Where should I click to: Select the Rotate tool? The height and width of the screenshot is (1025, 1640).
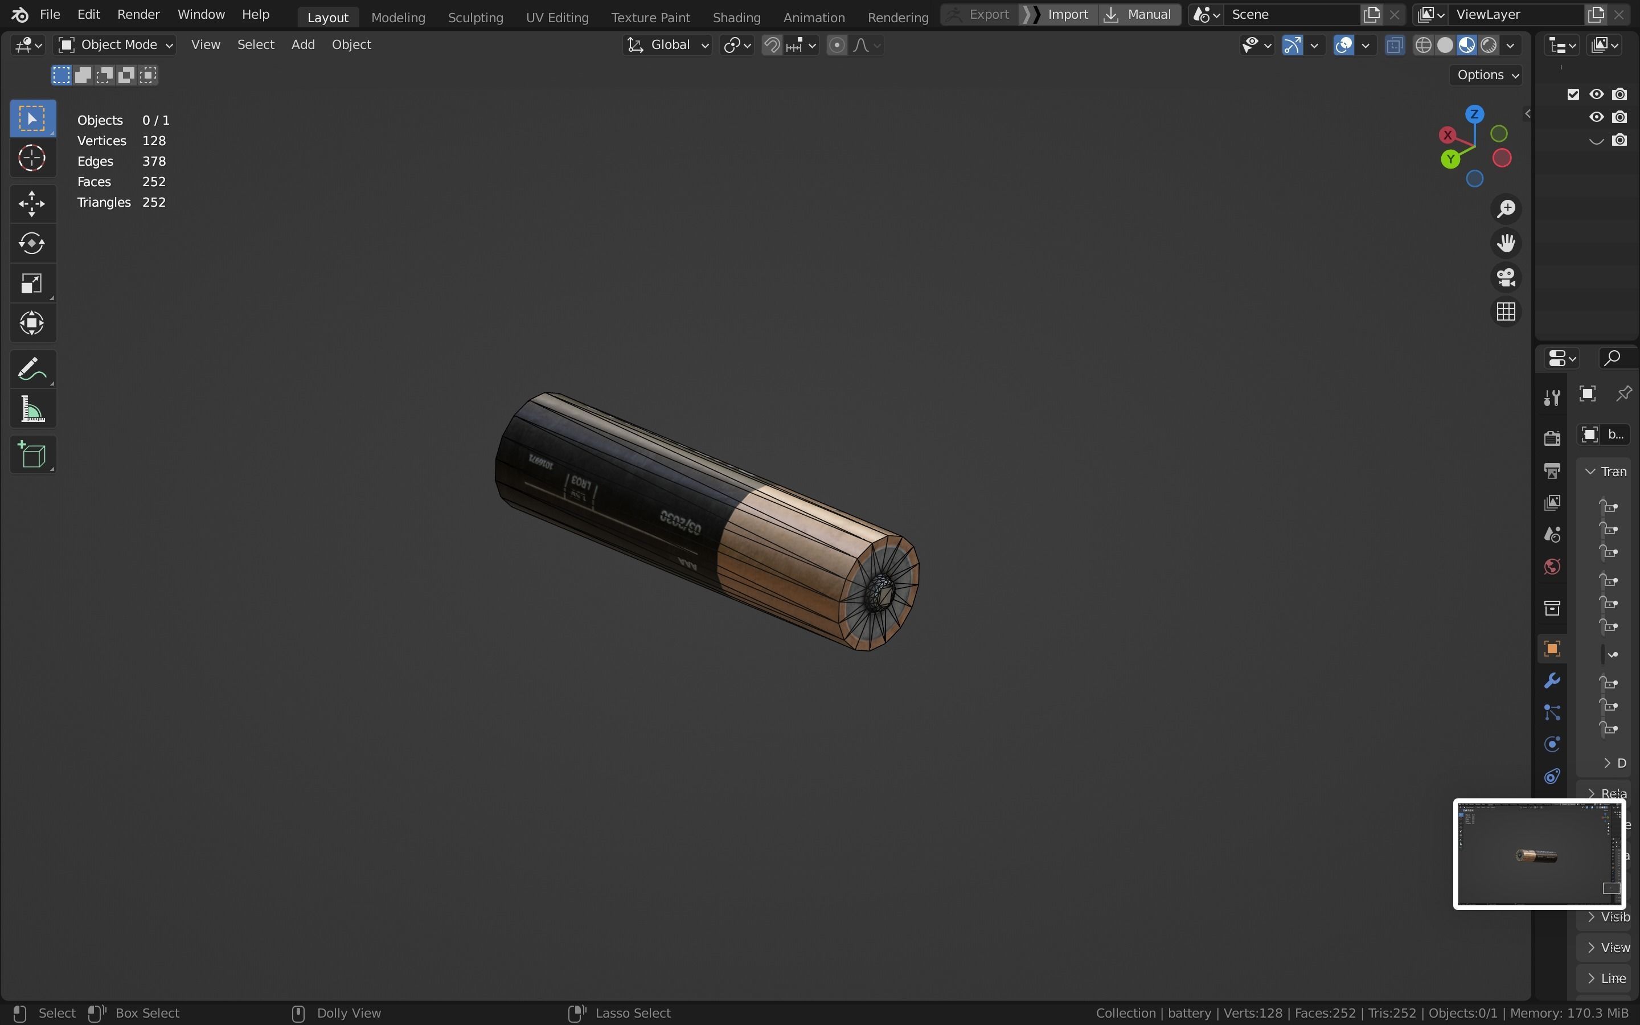(32, 243)
